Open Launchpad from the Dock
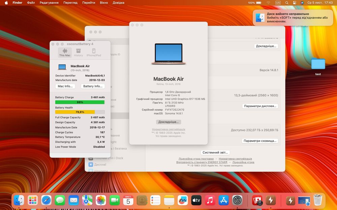This screenshot has height=210, width=337. [x=33, y=201]
